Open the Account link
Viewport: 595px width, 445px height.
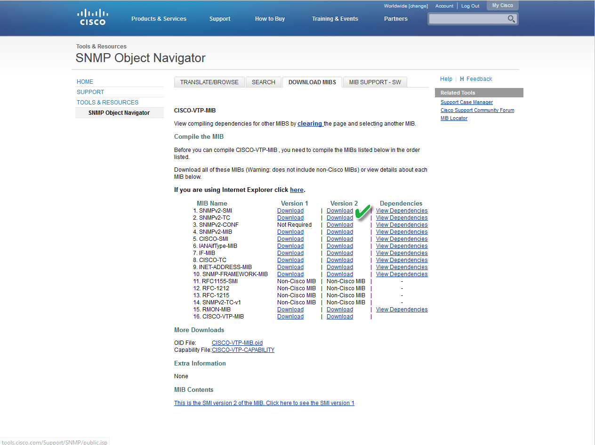coord(444,6)
